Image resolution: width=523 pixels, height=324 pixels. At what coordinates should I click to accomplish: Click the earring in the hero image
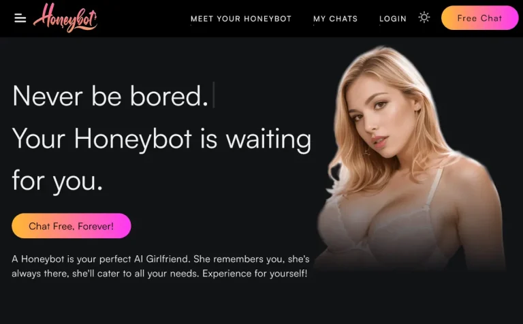pyautogui.click(x=366, y=152)
